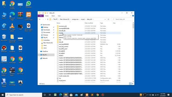Image resolution: width=172 pixels, height=97 pixels.
Task: Open the WhatsApp desktop shortcut
Action: [x=28, y=4]
